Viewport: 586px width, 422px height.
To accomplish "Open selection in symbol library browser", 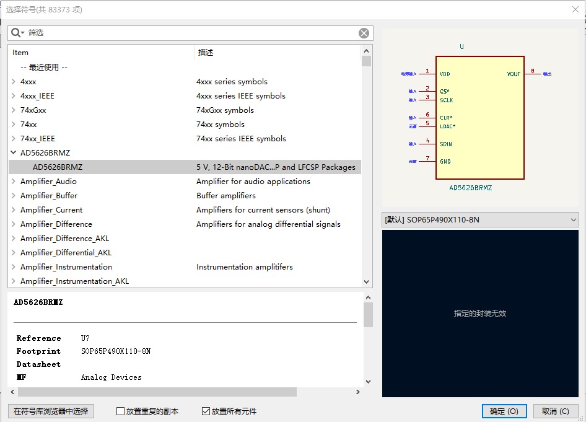I will pos(51,411).
